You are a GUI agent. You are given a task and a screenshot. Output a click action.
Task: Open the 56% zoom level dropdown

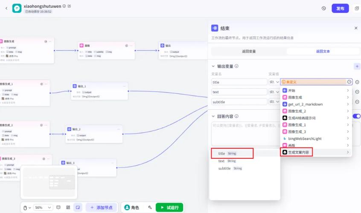(43, 207)
